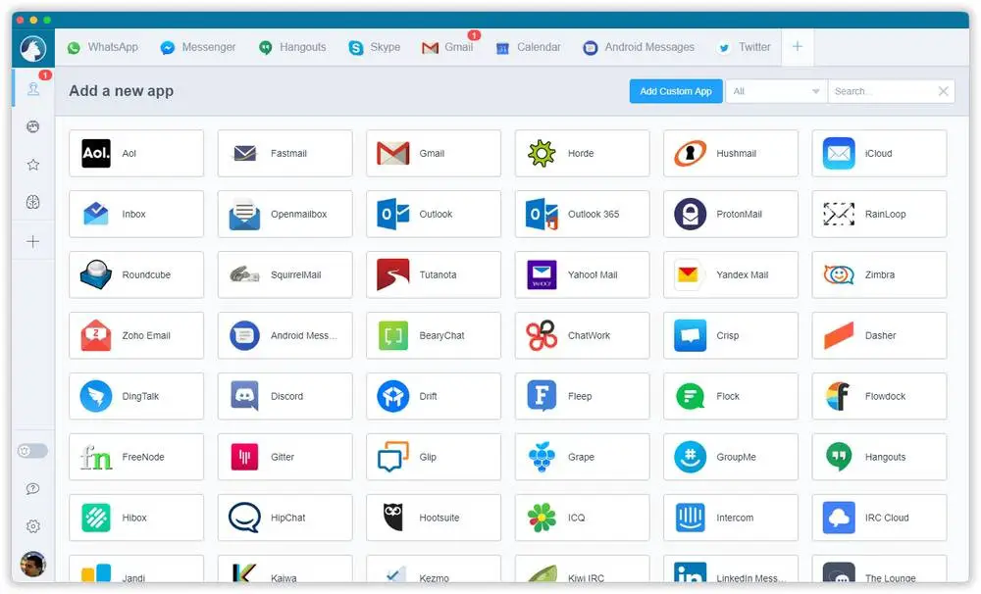Choose the Flock app card
Viewport: 981px width, 594px height.
pyautogui.click(x=731, y=396)
